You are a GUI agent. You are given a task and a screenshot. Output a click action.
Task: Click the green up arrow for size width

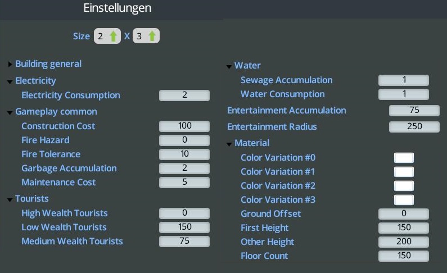pos(114,37)
